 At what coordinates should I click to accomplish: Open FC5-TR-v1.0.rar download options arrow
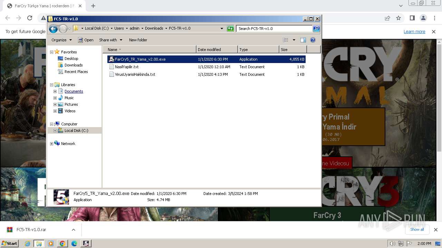[74, 230]
